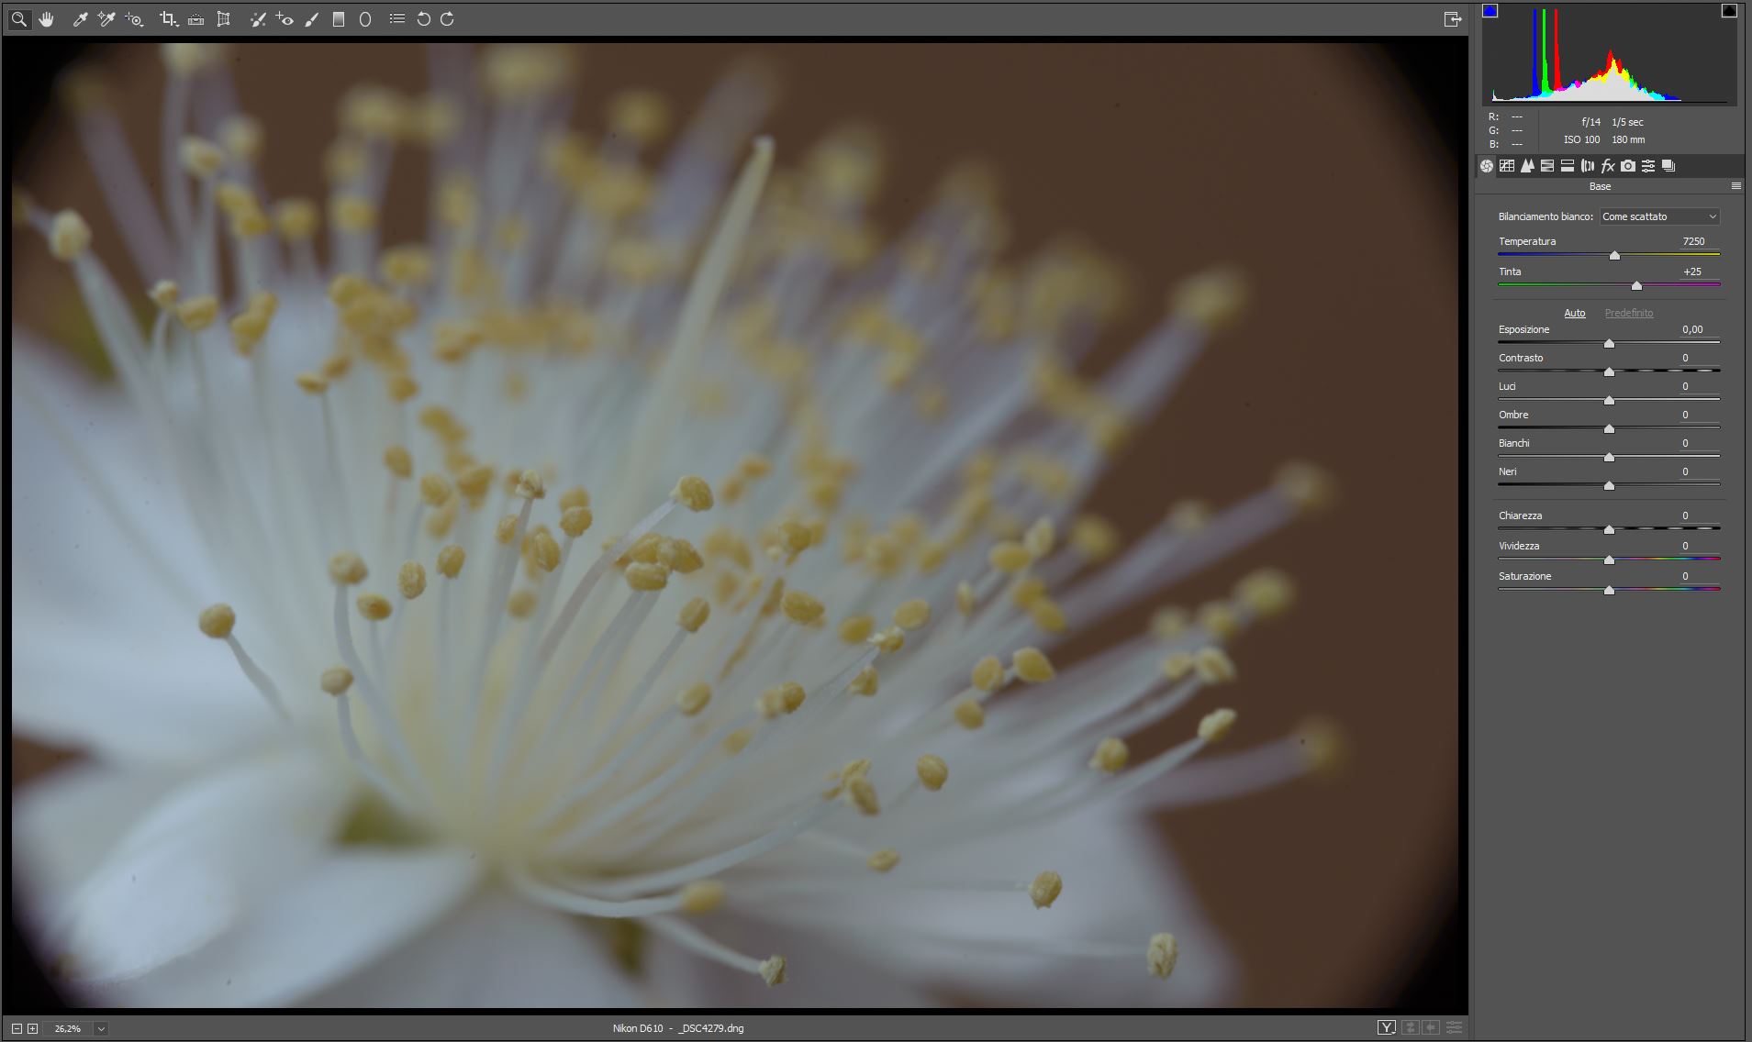Image resolution: width=1752 pixels, height=1042 pixels.
Task: Pick the White Balance eyedropper tool
Action: pos(80,19)
